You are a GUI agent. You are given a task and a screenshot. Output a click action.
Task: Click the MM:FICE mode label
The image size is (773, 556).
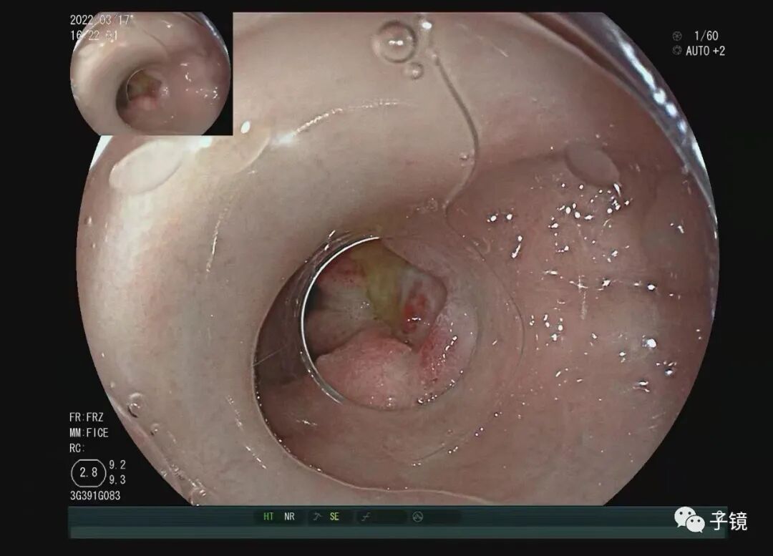pyautogui.click(x=89, y=433)
